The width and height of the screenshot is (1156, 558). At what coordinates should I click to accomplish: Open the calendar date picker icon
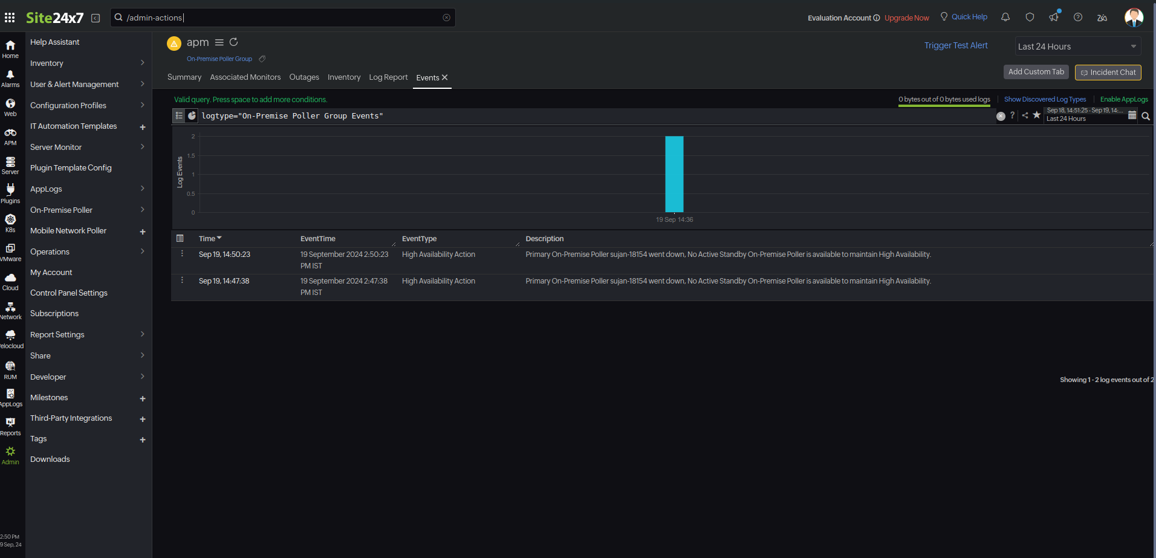1132,115
